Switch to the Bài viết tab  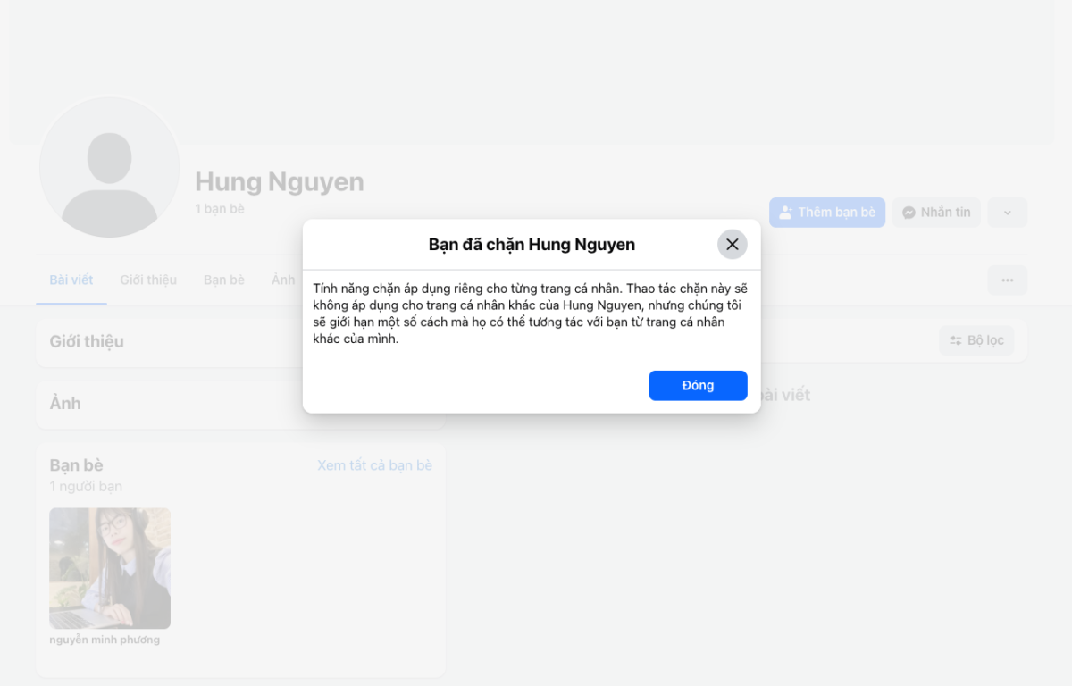(x=71, y=280)
